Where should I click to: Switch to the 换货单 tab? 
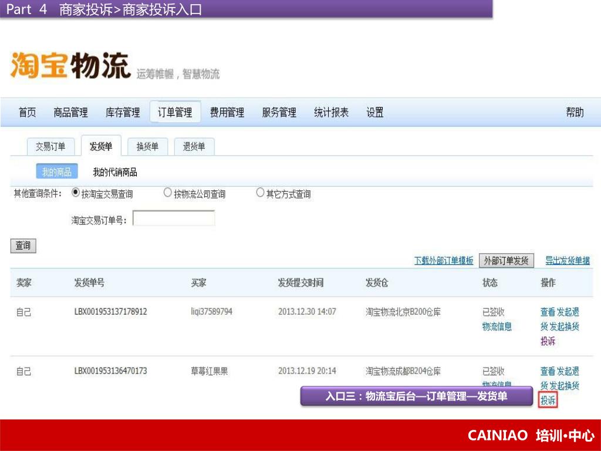tap(147, 146)
